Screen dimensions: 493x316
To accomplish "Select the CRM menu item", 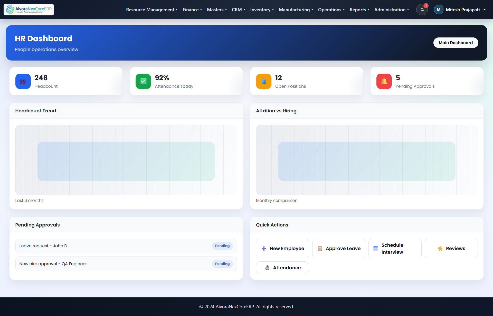I will coord(238,9).
